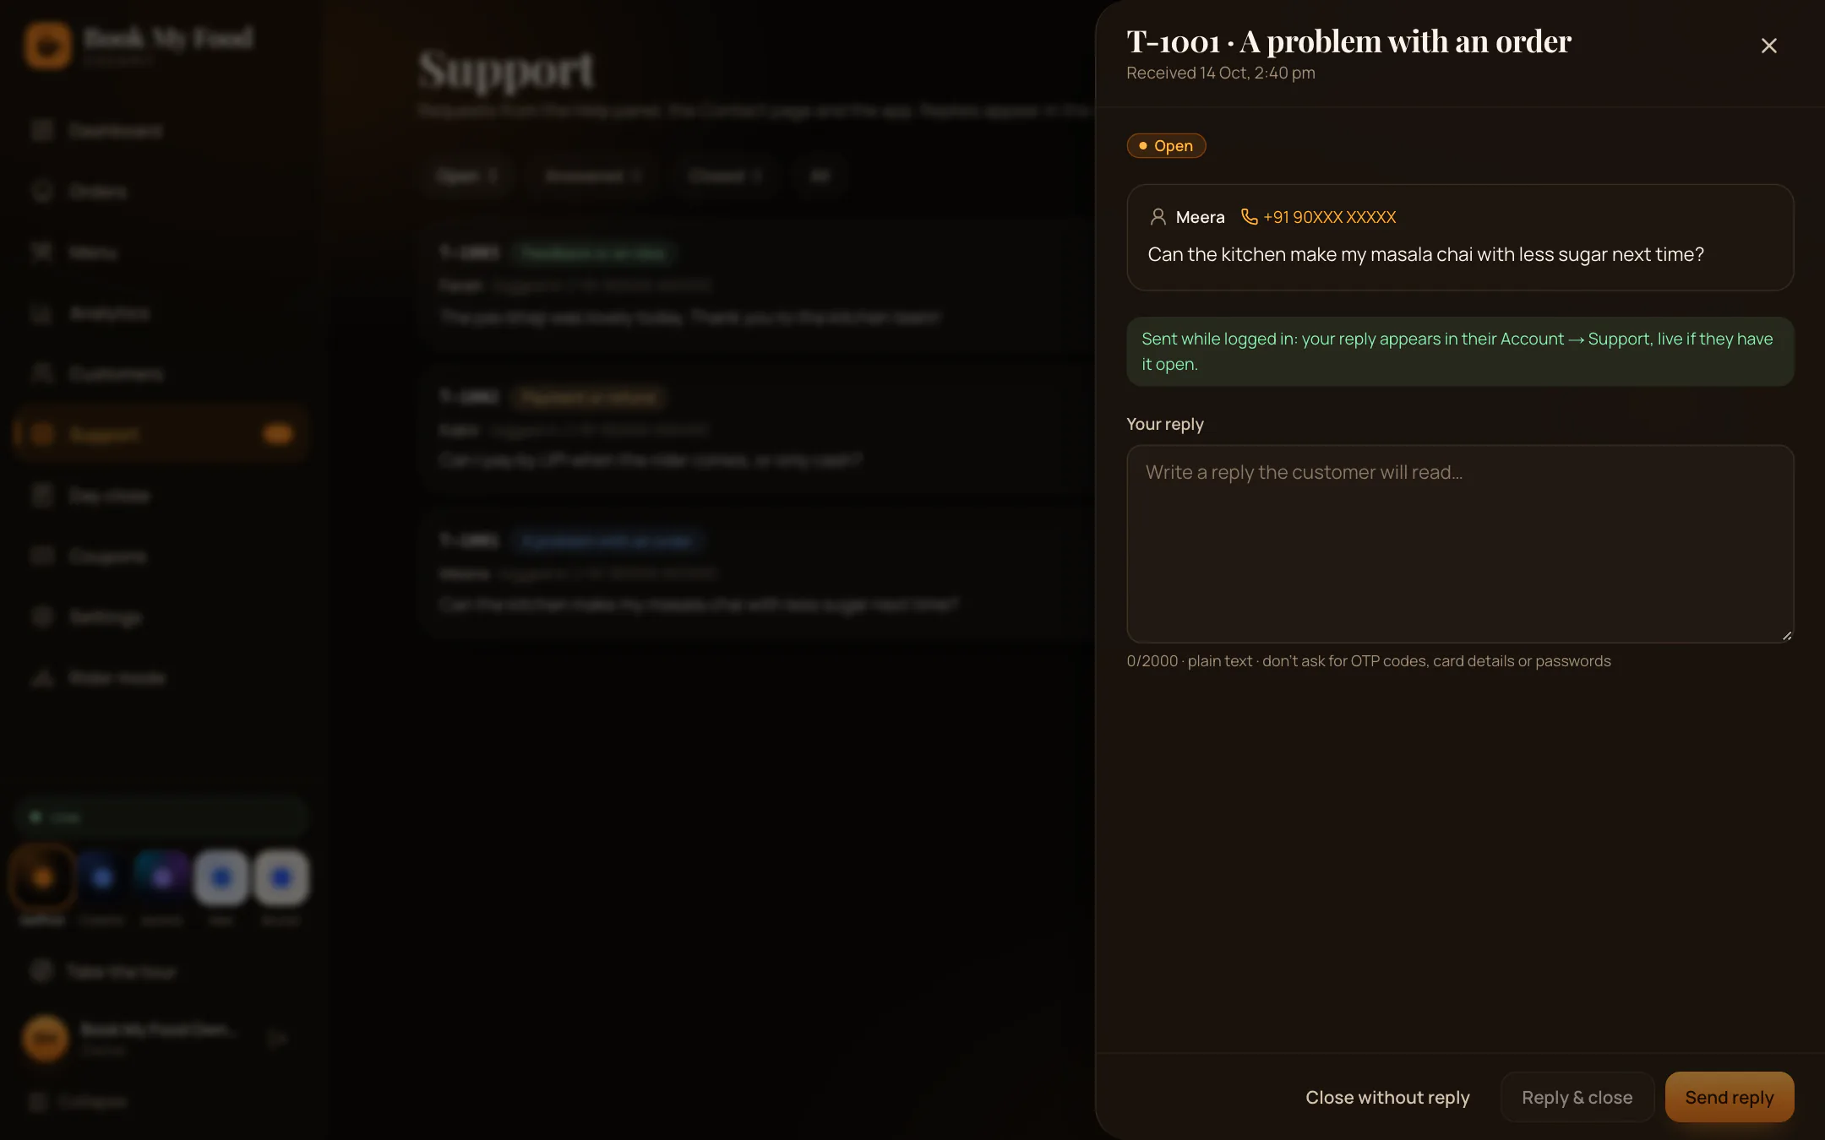Click the person icon beside Meera
Viewport: 1825px width, 1140px height.
click(x=1158, y=217)
